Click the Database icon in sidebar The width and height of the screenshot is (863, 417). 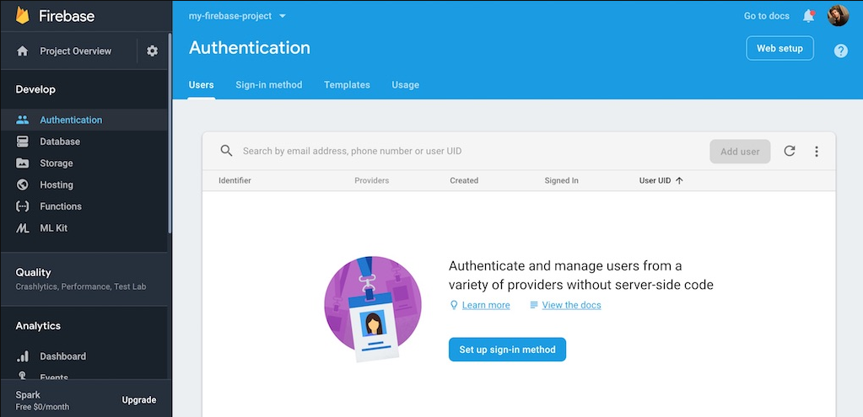(x=23, y=142)
